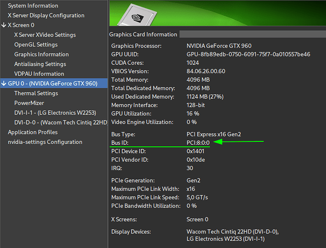The height and width of the screenshot is (248, 326).
Task: Click PCI Vendor ID 0x10de
Action: [196, 160]
